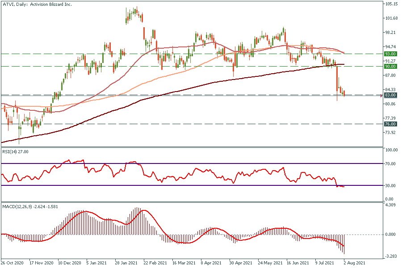Click the 10 Dec 2020 date label

(x=70, y=263)
